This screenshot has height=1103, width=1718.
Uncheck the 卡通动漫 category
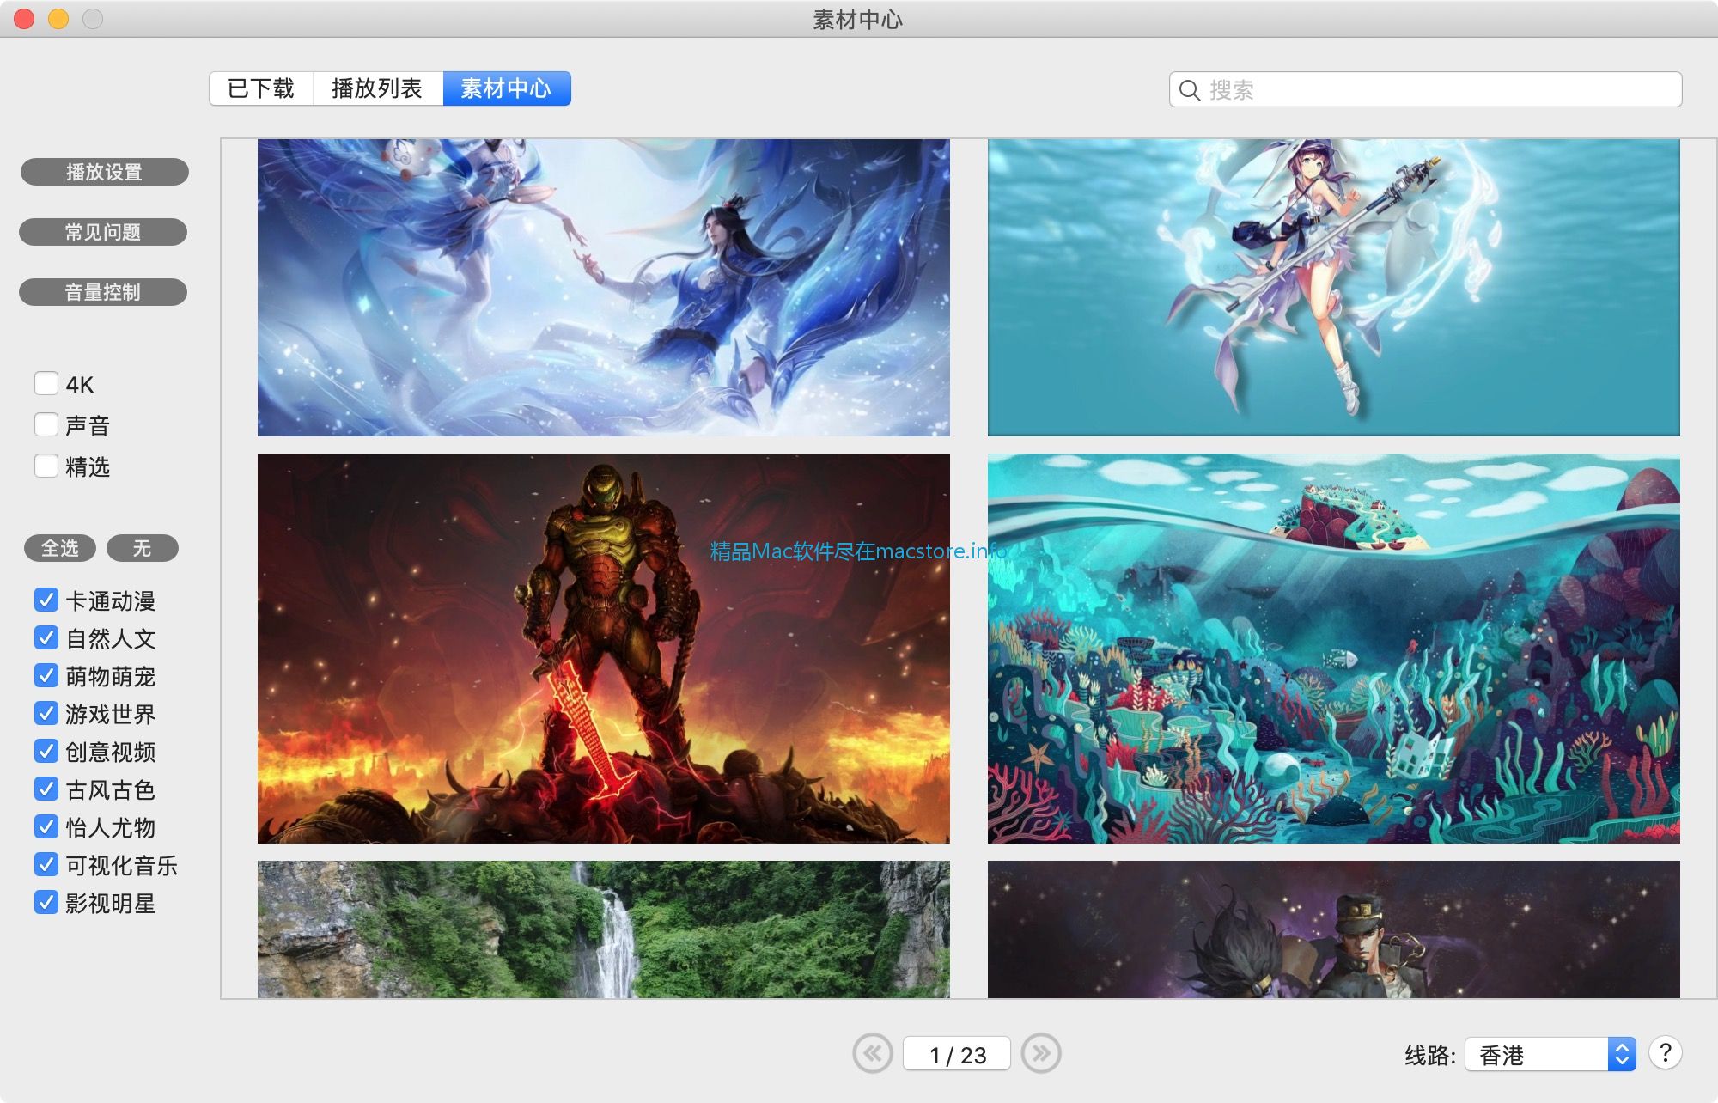pos(46,600)
